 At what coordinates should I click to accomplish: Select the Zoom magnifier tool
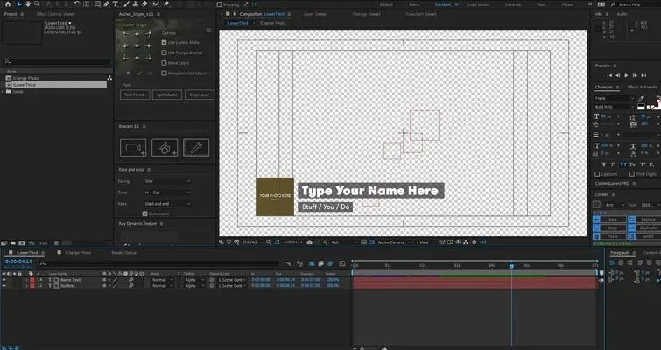(x=37, y=3)
